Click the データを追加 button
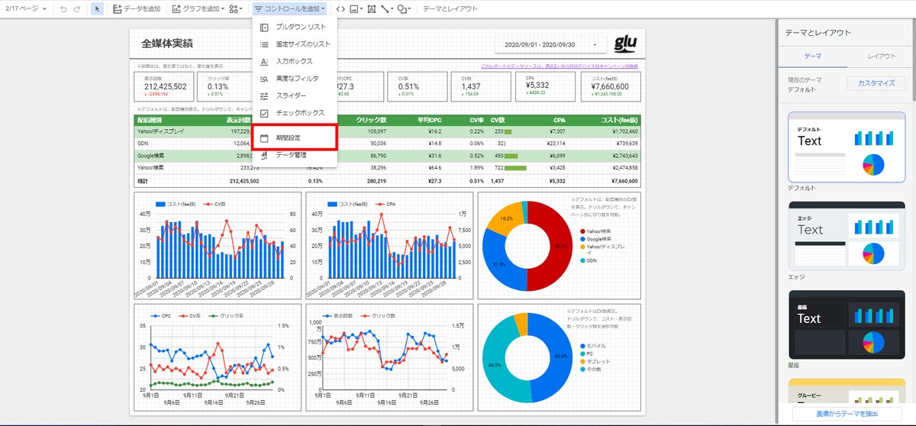916x426 pixels. (137, 9)
